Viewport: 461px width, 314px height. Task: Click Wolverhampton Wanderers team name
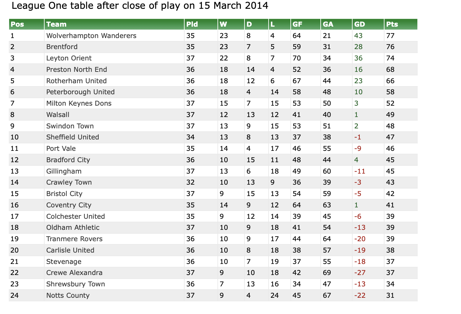[x=91, y=36]
